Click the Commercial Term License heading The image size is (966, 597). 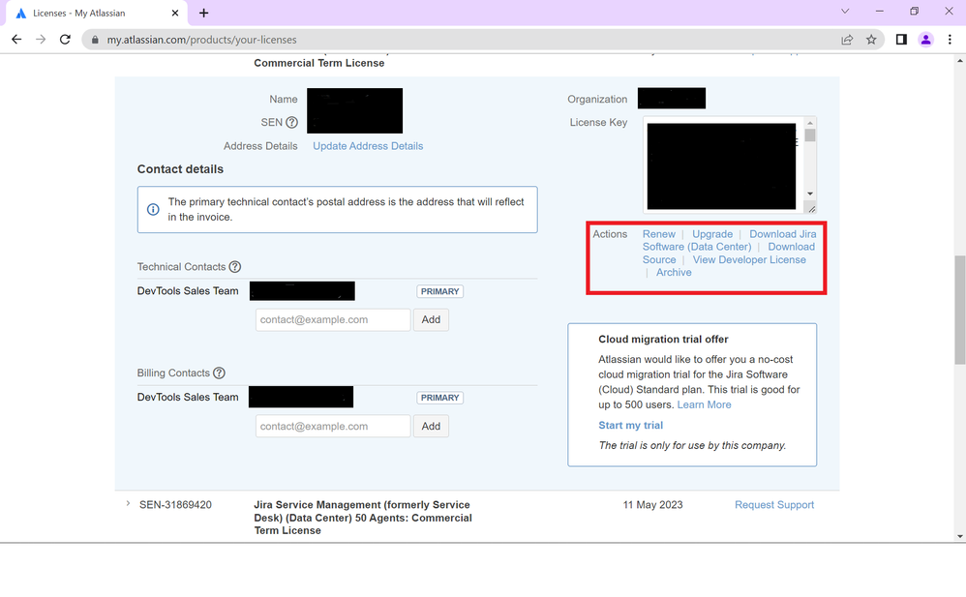319,63
